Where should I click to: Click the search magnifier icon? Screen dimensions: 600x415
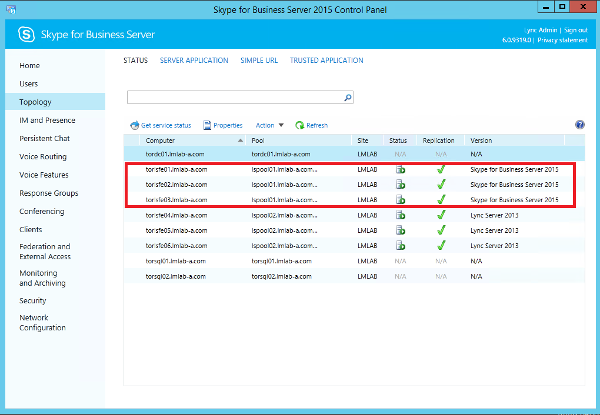point(347,97)
